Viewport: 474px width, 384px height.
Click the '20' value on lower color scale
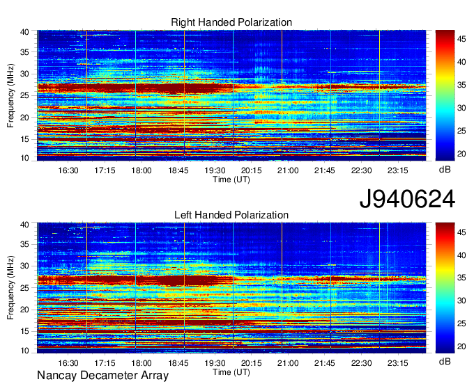pos(461,346)
